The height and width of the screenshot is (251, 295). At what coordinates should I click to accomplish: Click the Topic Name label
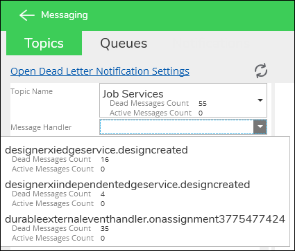tap(32, 91)
